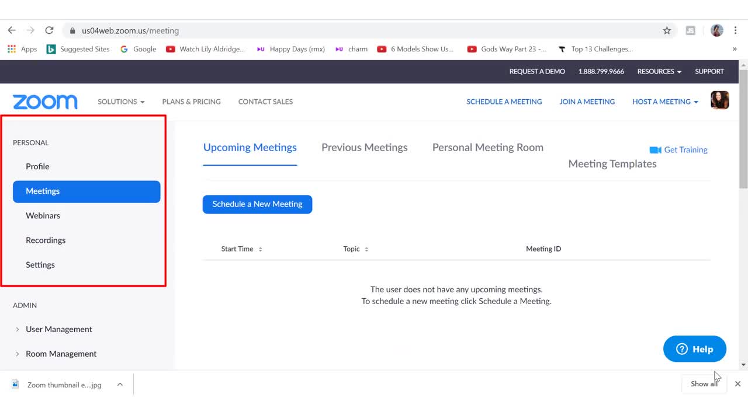
Task: Open the Plans & Pricing link
Action: (192, 102)
